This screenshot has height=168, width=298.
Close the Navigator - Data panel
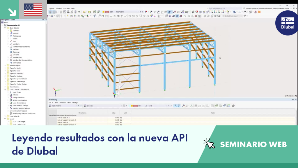[x=46, y=20]
